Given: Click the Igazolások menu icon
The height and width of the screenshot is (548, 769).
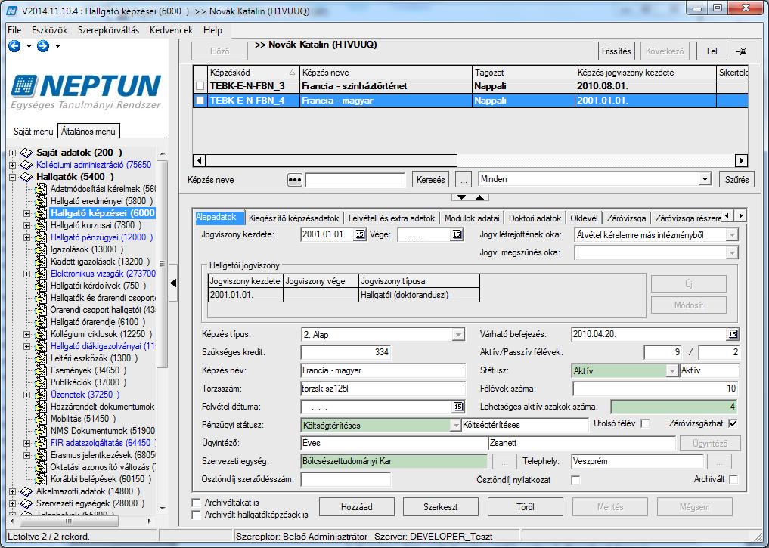Looking at the screenshot, I should pyautogui.click(x=41, y=249).
